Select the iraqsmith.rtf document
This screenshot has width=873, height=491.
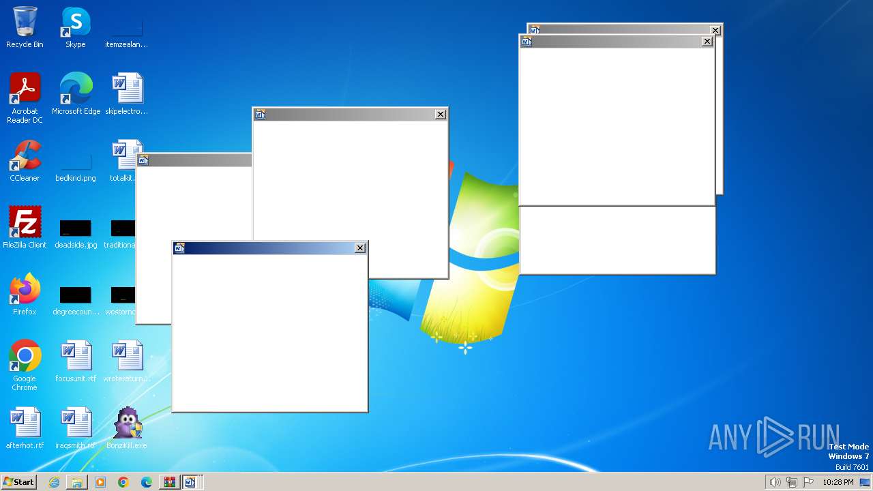[76, 428]
